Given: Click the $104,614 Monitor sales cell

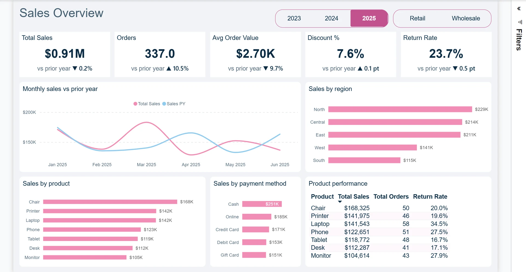Looking at the screenshot, I should tap(357, 256).
